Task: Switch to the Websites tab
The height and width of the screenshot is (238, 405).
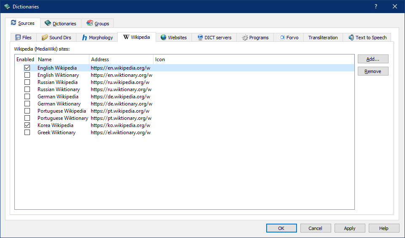Action: [173, 38]
